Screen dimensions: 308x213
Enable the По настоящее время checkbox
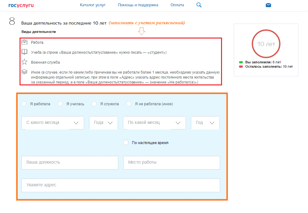(126, 143)
